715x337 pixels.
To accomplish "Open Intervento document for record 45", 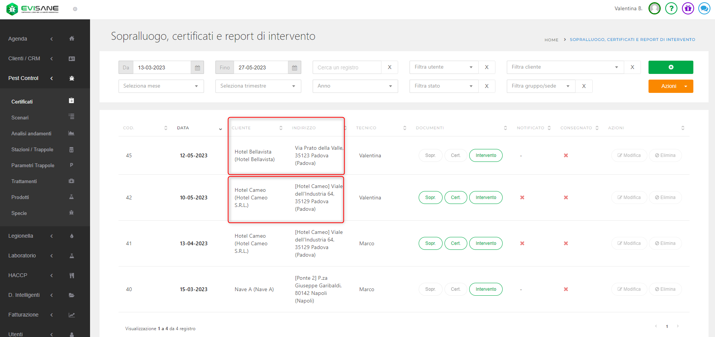I will (486, 155).
